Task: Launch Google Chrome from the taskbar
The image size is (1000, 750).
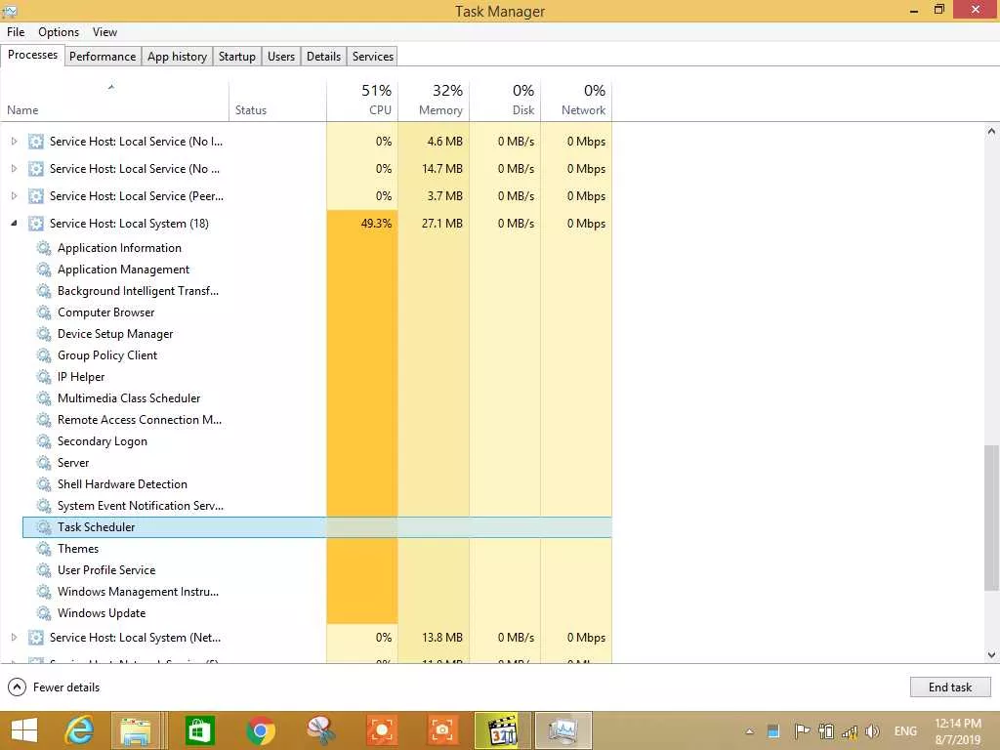Action: coord(260,730)
